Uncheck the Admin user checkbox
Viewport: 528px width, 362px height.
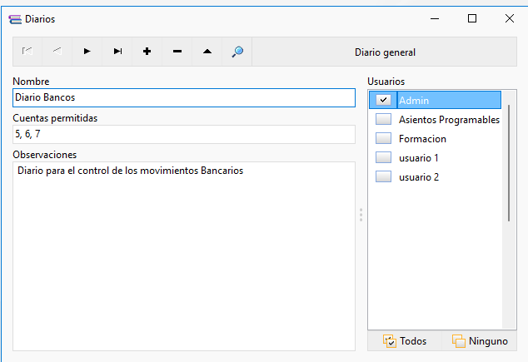pyautogui.click(x=383, y=100)
